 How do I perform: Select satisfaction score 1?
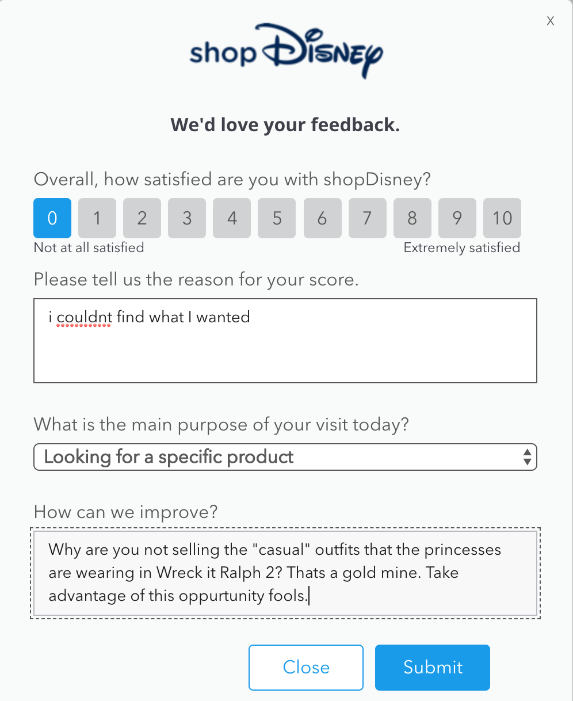[97, 218]
